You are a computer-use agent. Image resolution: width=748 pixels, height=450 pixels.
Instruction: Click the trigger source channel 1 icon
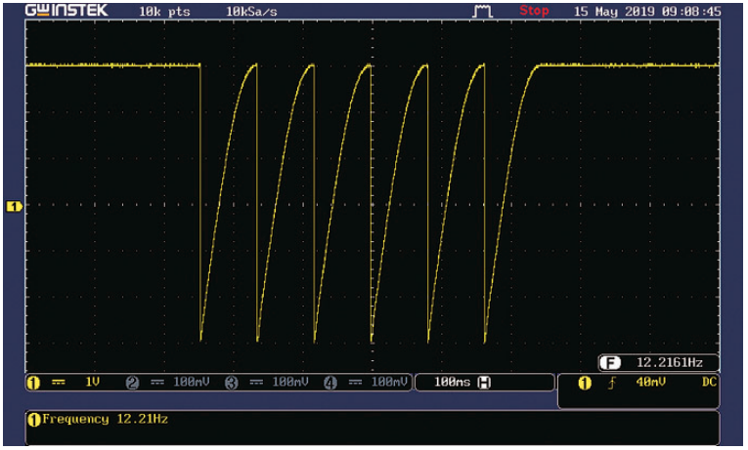click(585, 383)
